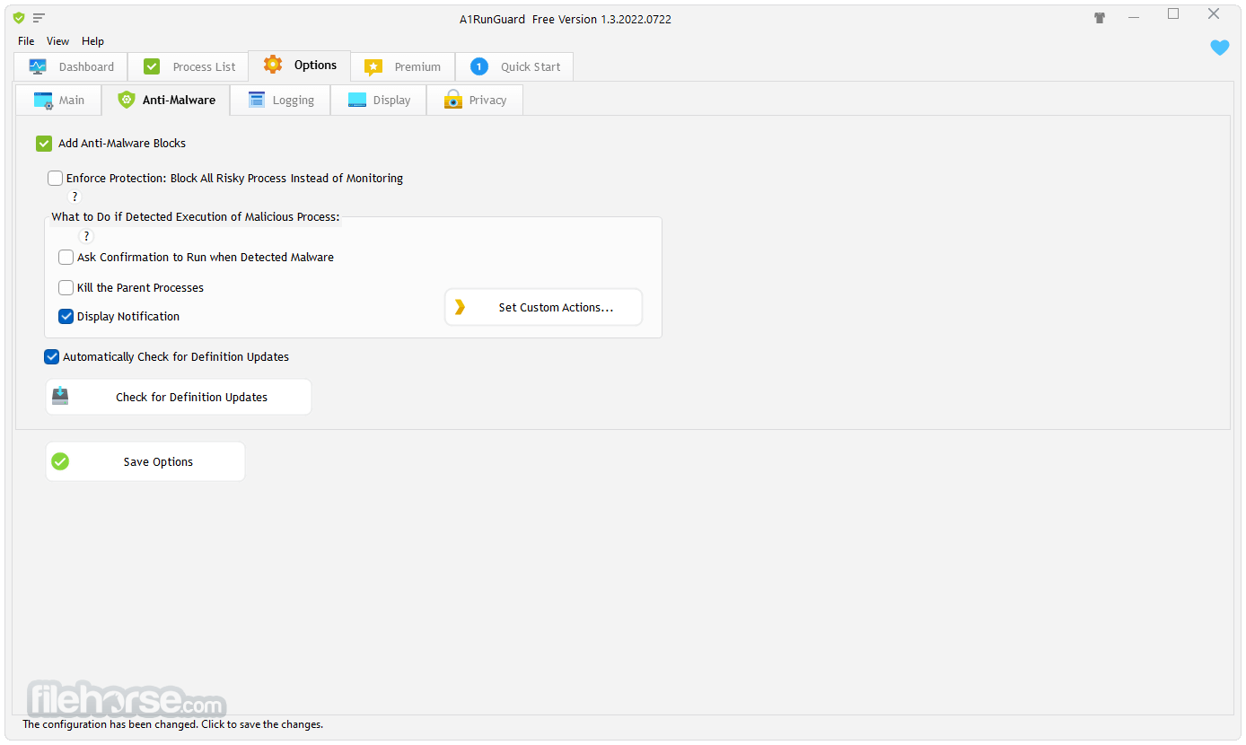The height and width of the screenshot is (745, 1246).
Task: Click the question mark in the malicious process group
Action: coord(86,236)
